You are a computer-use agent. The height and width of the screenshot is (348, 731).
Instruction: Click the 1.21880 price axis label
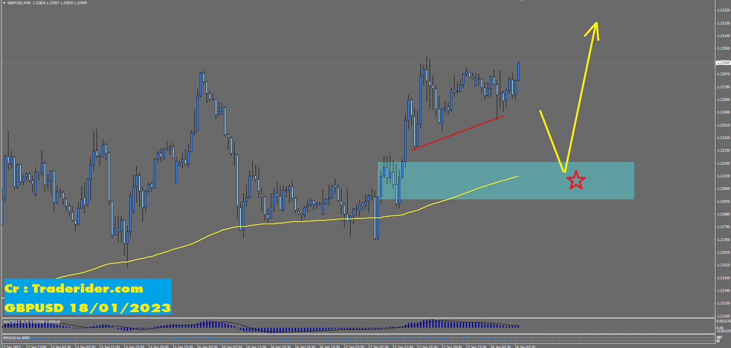pos(723,214)
